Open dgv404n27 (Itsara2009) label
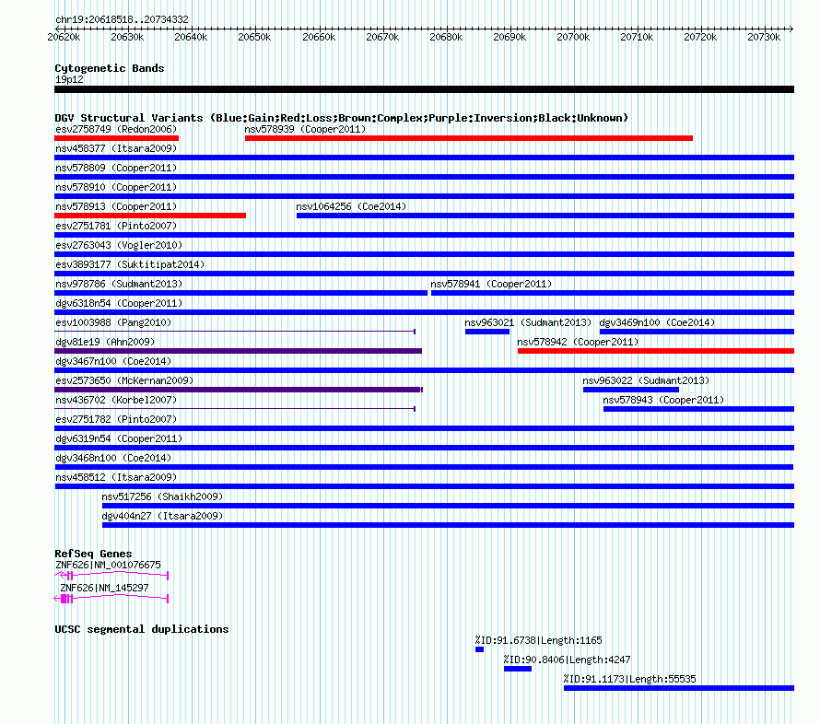Image resolution: width=820 pixels, height=724 pixels. pos(162,516)
